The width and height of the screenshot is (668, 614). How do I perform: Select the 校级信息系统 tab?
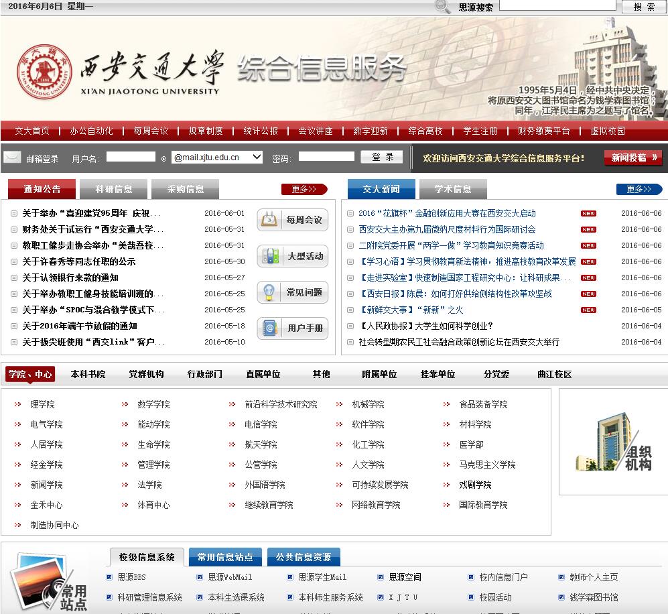coord(147,557)
